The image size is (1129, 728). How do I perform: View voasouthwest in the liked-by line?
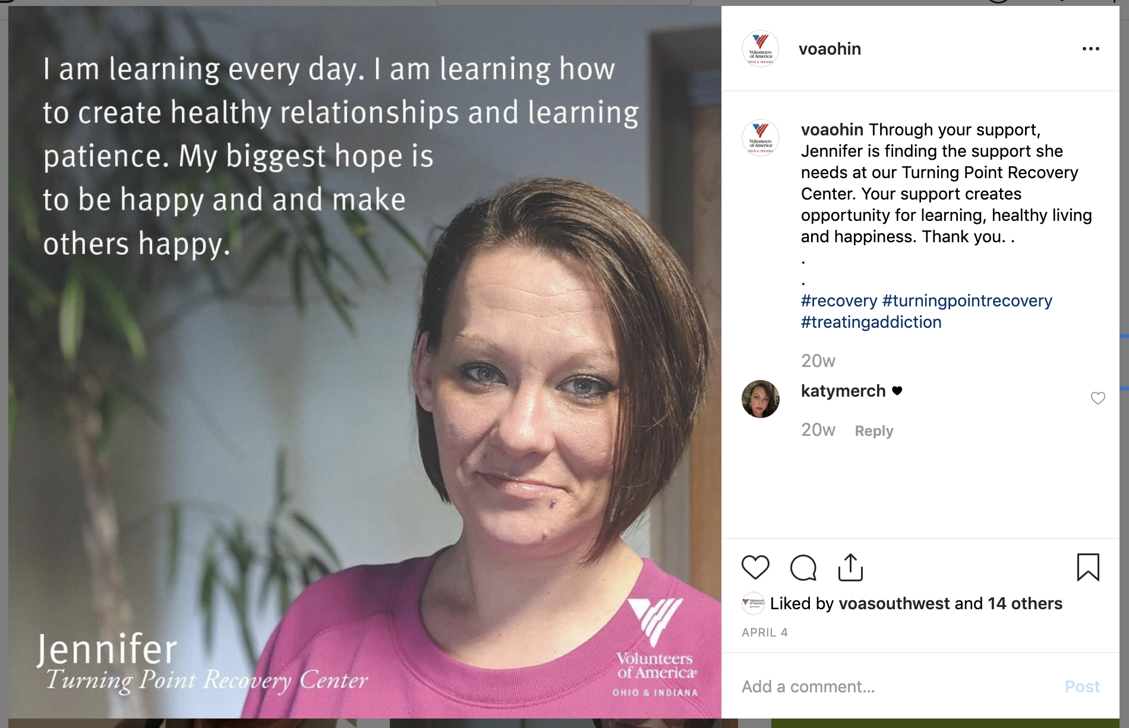click(894, 603)
